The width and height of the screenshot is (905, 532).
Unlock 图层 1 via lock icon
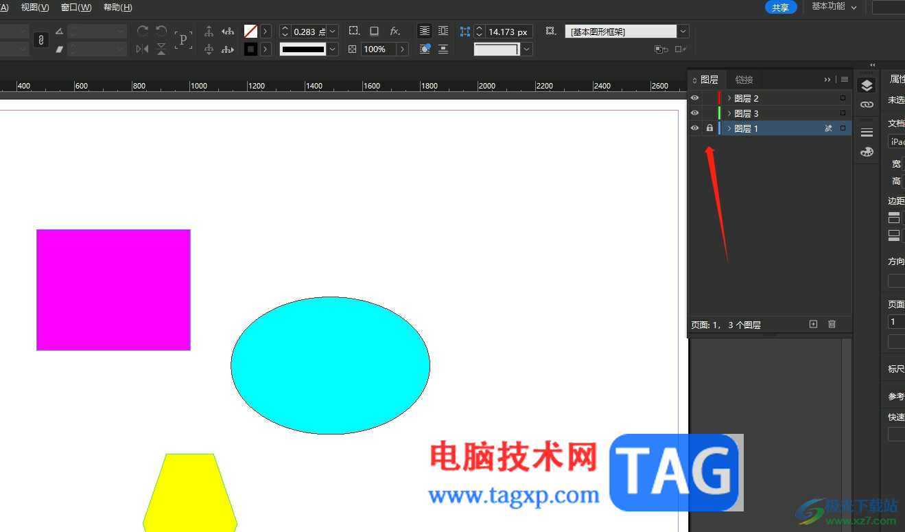709,128
